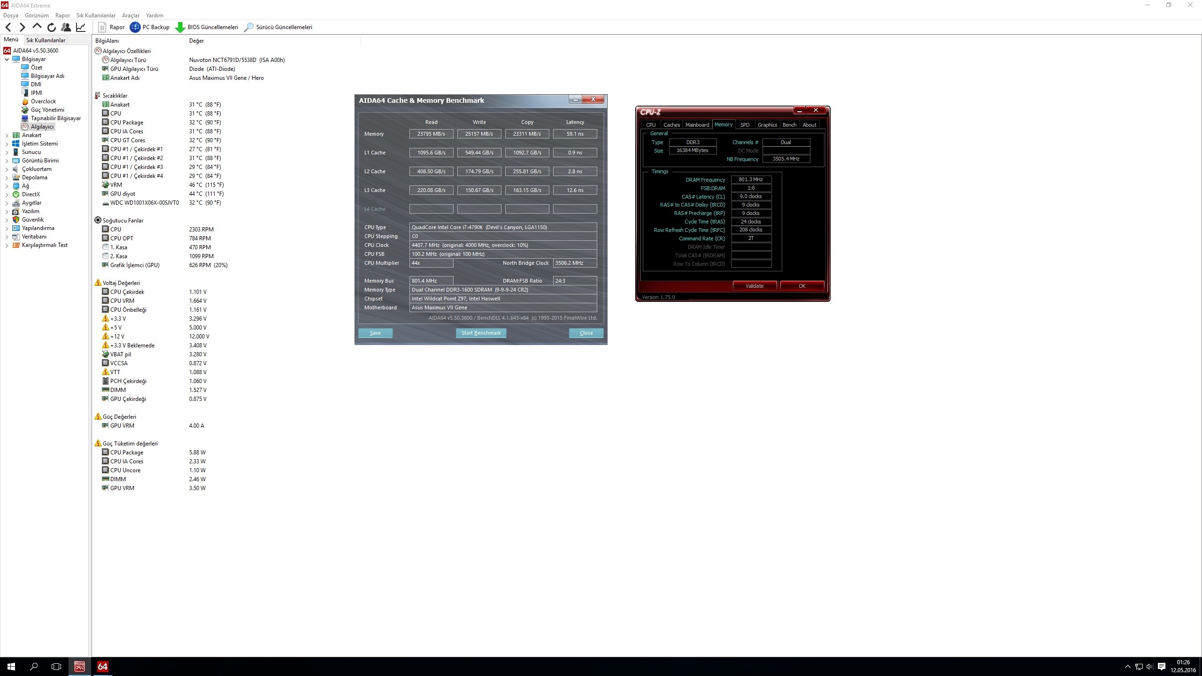Select IPMI tree item
1202x676 pixels.
pos(36,93)
